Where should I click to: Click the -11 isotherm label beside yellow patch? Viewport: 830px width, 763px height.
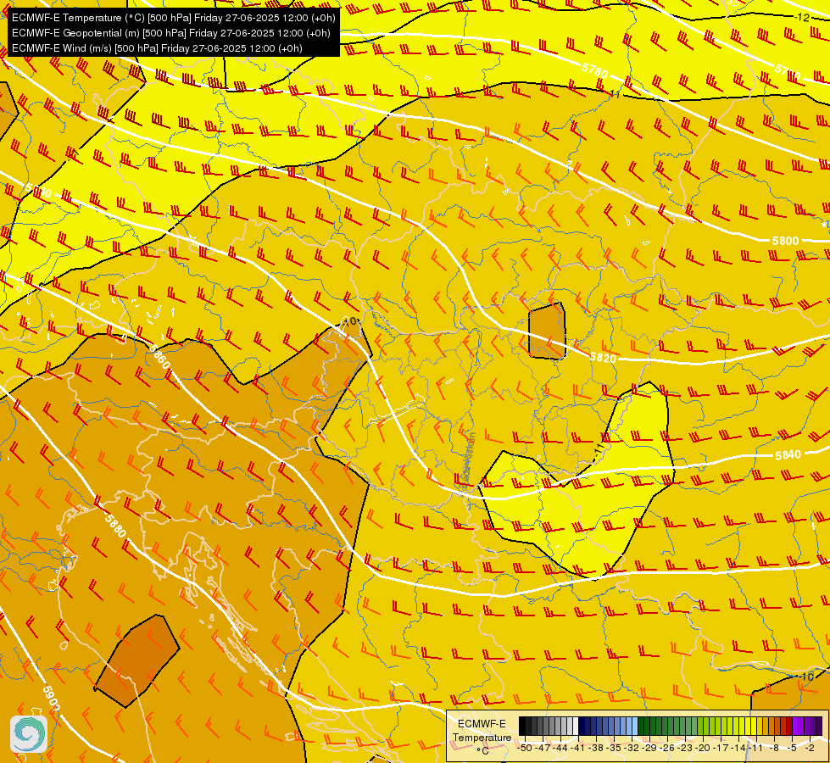(599, 450)
